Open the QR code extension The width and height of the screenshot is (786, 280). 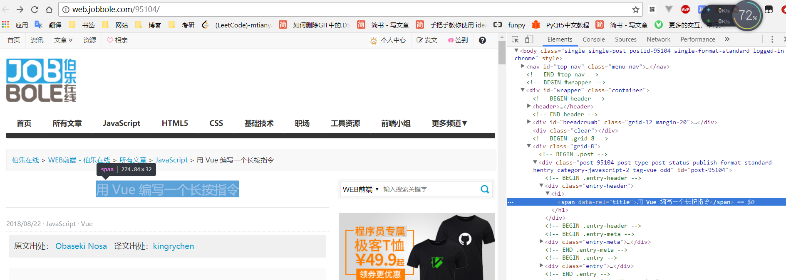click(x=652, y=9)
